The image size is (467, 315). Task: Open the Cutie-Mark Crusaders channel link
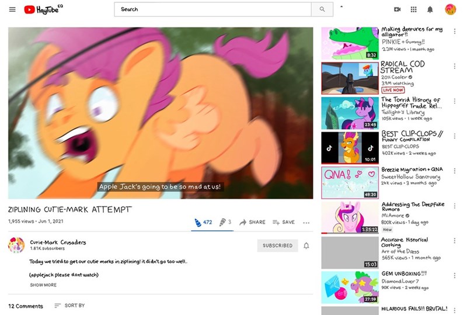58,242
